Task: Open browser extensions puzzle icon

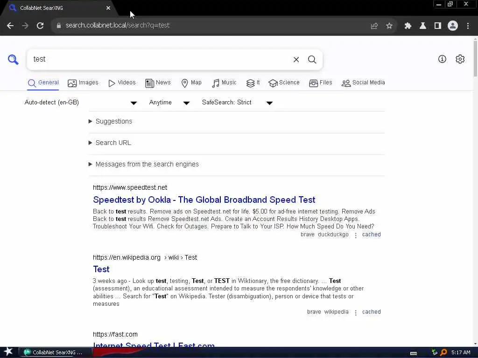Action: coord(408,26)
